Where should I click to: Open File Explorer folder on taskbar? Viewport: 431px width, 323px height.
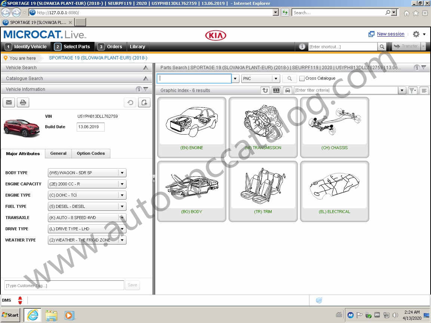pyautogui.click(x=51, y=315)
